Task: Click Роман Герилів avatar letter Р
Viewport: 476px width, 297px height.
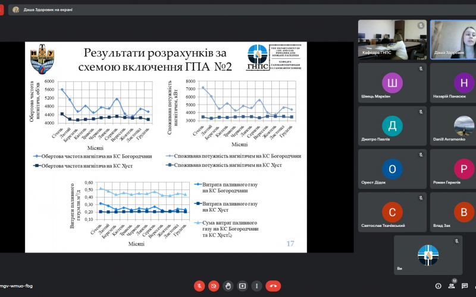Action: [464, 169]
